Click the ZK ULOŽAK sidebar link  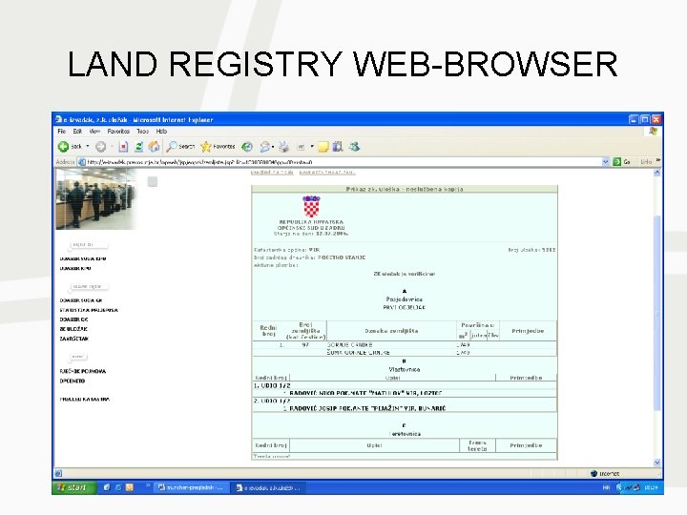point(73,329)
